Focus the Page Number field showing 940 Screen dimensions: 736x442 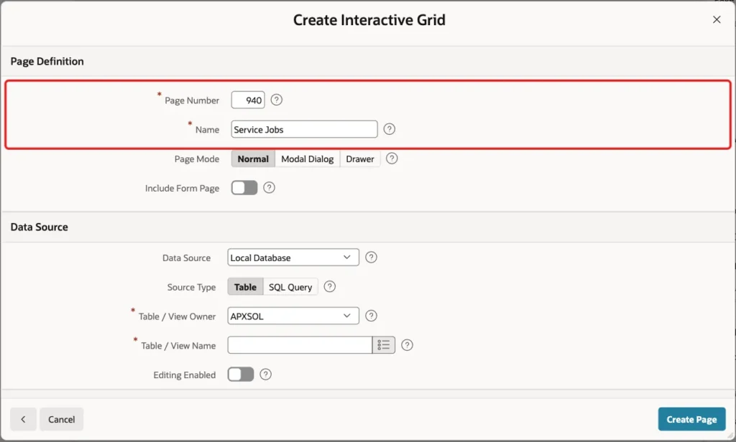tap(248, 100)
